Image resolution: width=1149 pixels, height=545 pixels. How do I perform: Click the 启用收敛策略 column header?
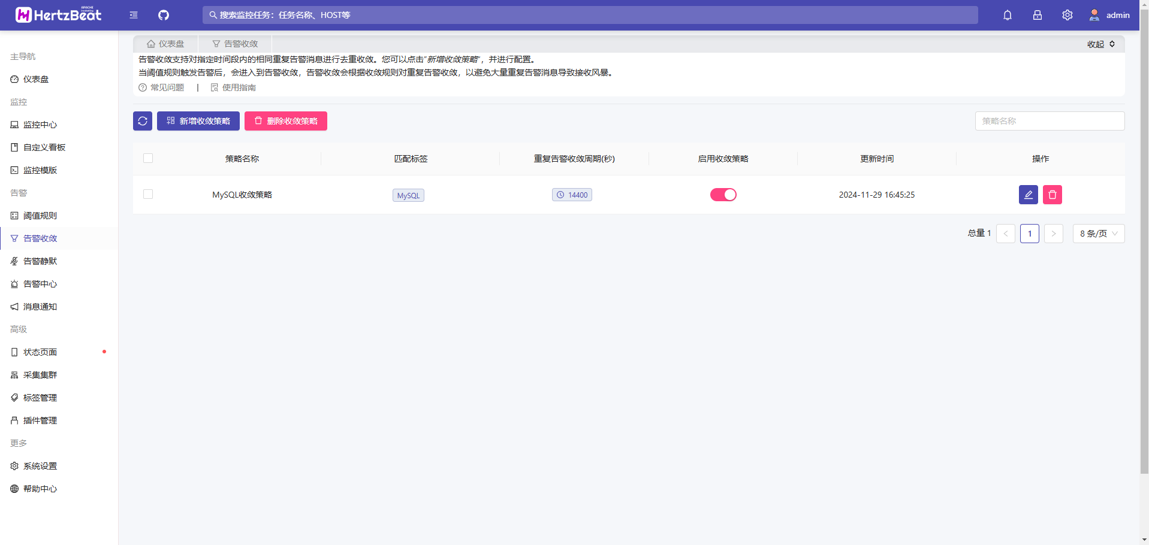tap(723, 159)
